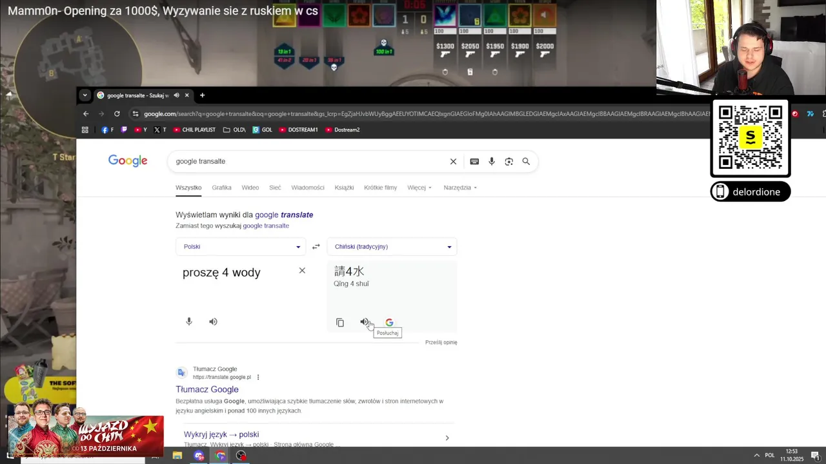
Task: Open the Twitch bookmark
Action: point(125,130)
